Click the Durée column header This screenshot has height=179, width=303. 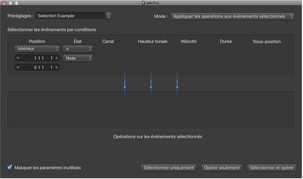pyautogui.click(x=226, y=41)
